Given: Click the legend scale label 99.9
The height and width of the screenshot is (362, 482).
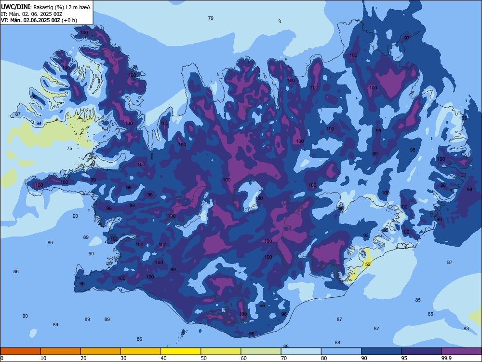Looking at the screenshot, I should (x=446, y=358).
